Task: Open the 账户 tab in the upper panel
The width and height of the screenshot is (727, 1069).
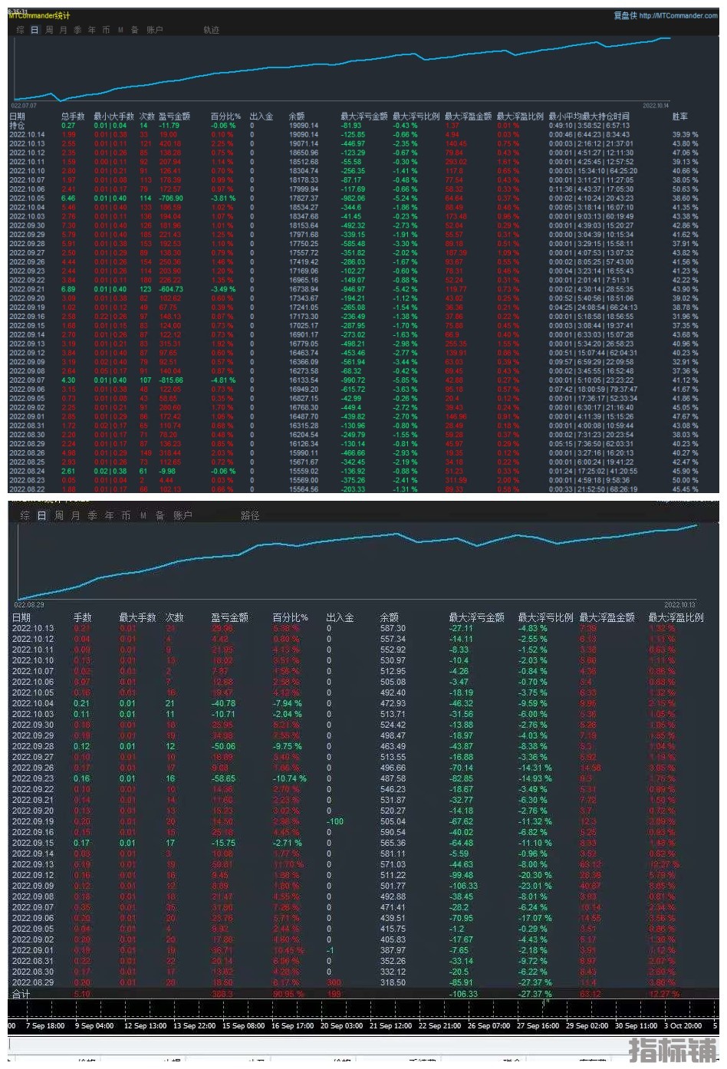Action: (x=154, y=30)
